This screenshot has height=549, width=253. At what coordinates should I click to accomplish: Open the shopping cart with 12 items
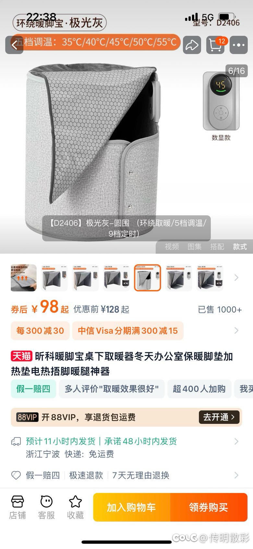click(x=216, y=45)
